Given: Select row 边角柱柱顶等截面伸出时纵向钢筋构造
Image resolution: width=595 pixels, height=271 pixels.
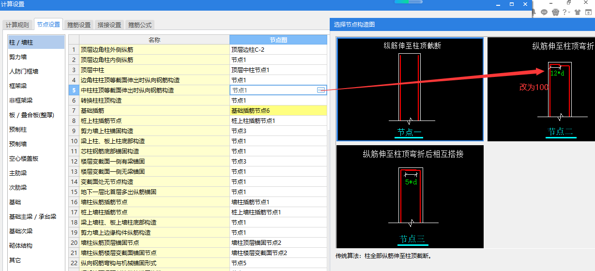Looking at the screenshot, I should [154, 80].
